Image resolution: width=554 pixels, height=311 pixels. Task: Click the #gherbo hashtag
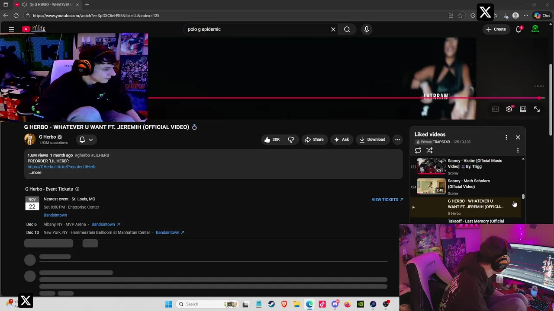82,155
